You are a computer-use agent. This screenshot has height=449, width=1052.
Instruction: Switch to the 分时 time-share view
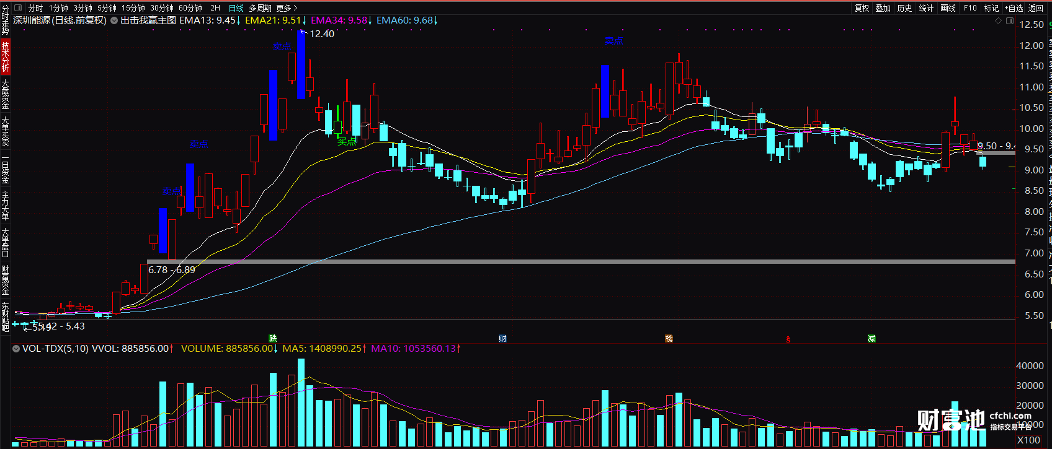[x=36, y=8]
